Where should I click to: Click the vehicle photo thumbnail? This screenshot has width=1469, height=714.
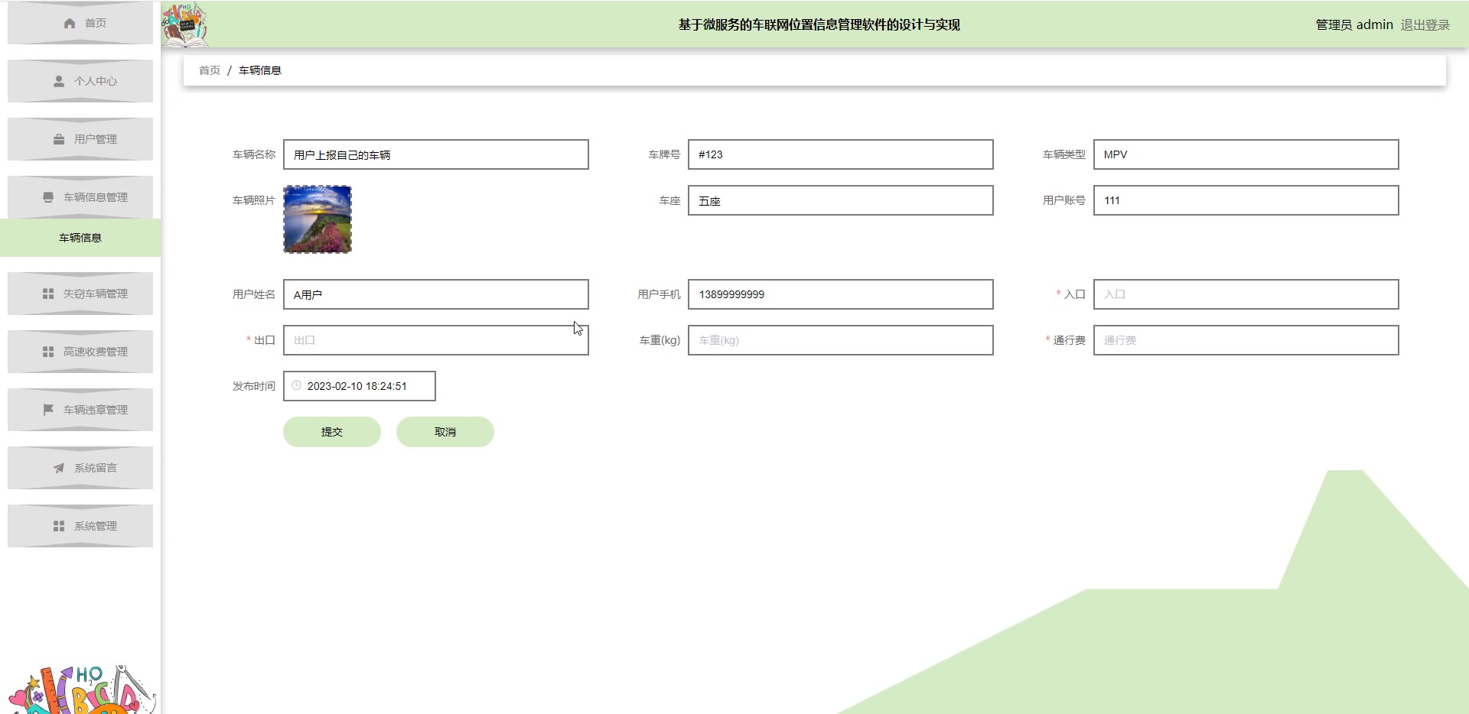coord(318,219)
